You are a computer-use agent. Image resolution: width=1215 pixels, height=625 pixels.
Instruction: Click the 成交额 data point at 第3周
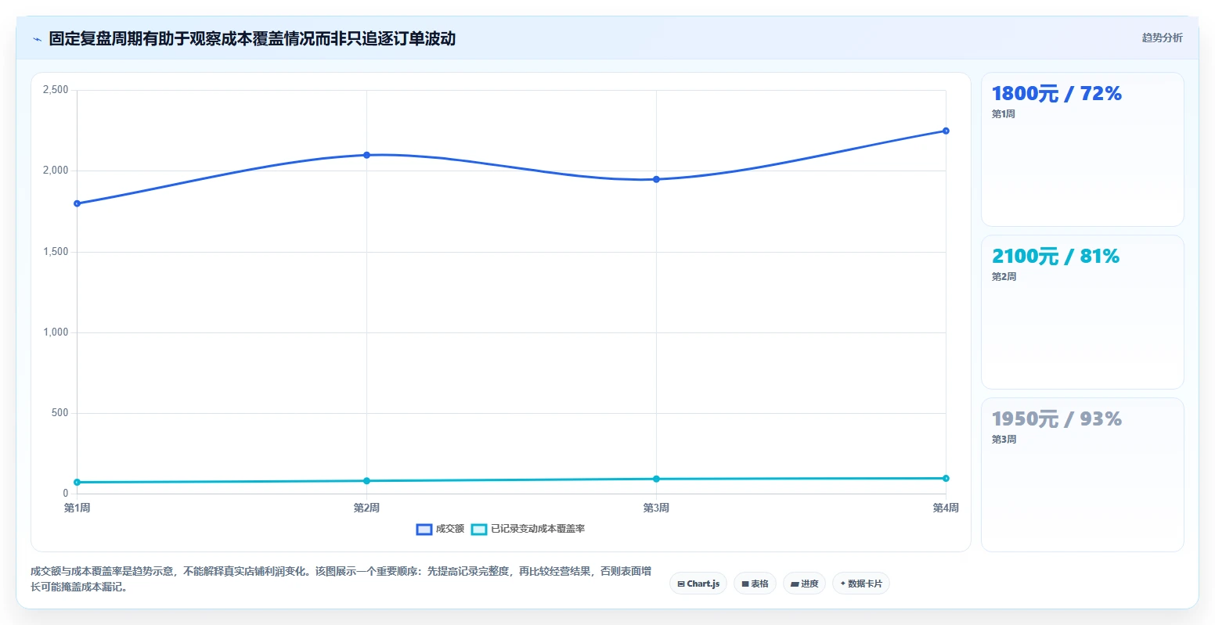point(656,179)
